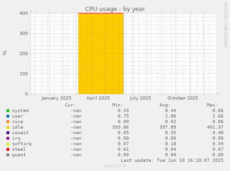
Task: Click the 'Min:' column header
Action: (x=118, y=105)
